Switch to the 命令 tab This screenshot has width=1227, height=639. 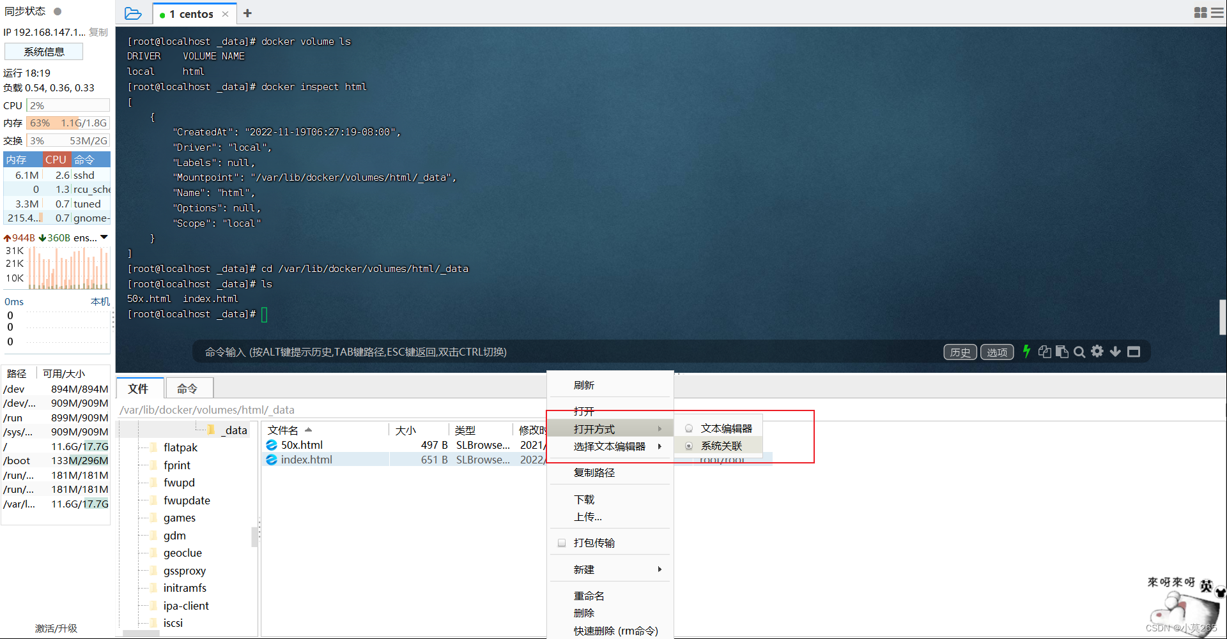pyautogui.click(x=188, y=388)
